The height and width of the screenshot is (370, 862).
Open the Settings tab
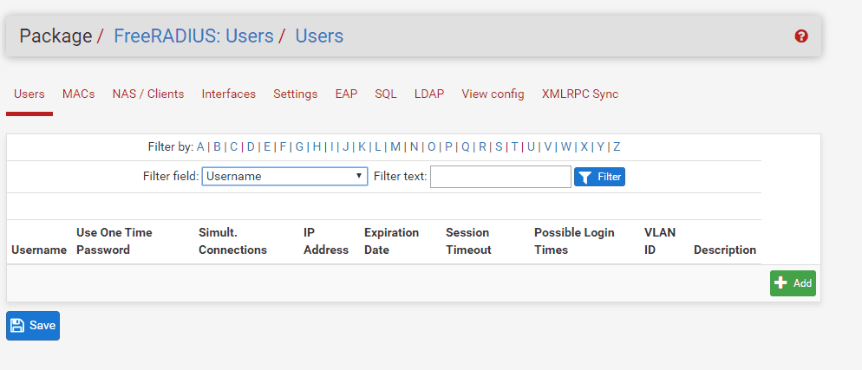click(x=296, y=94)
